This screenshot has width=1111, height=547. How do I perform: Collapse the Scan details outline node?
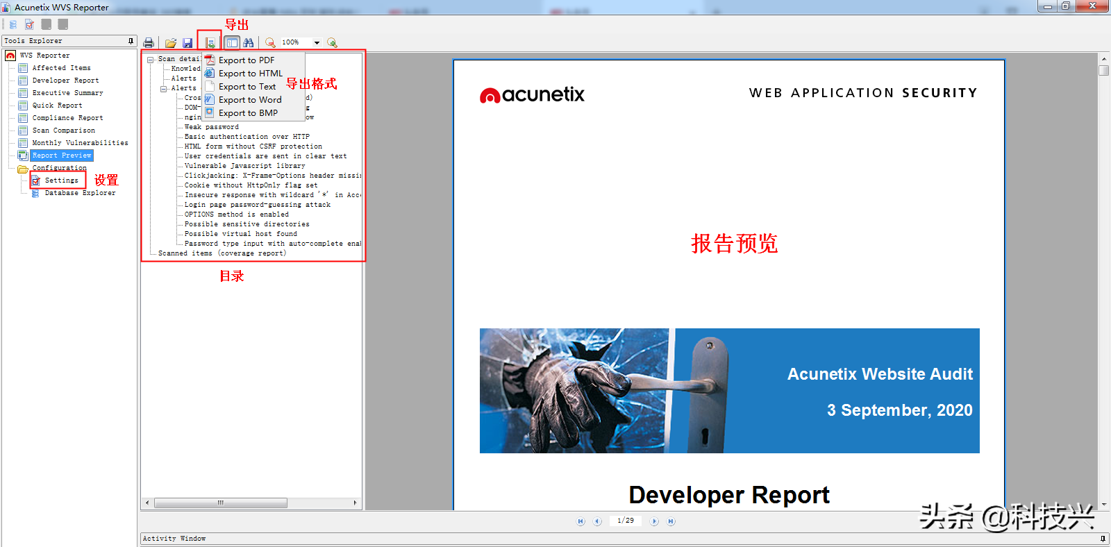pyautogui.click(x=150, y=60)
